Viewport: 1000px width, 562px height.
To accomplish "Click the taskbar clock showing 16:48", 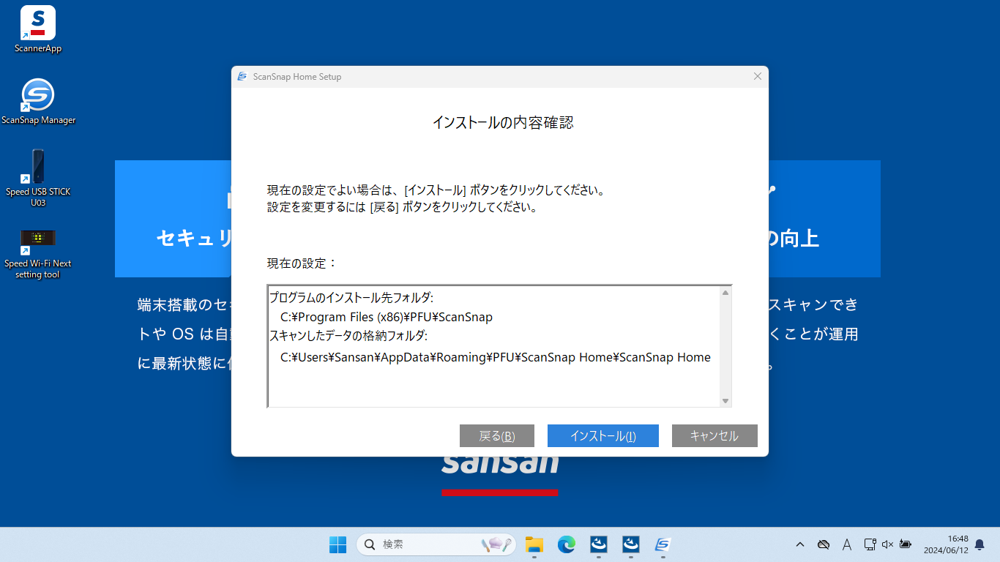I will pos(946,544).
